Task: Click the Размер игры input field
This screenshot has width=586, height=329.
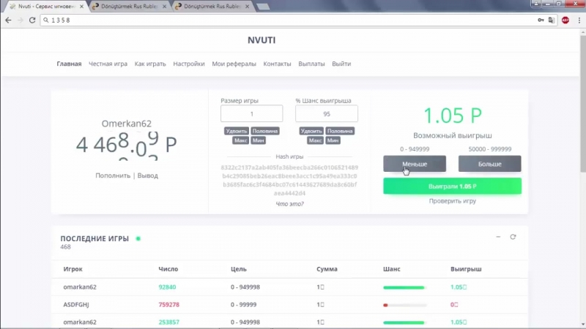Action: [x=251, y=114]
